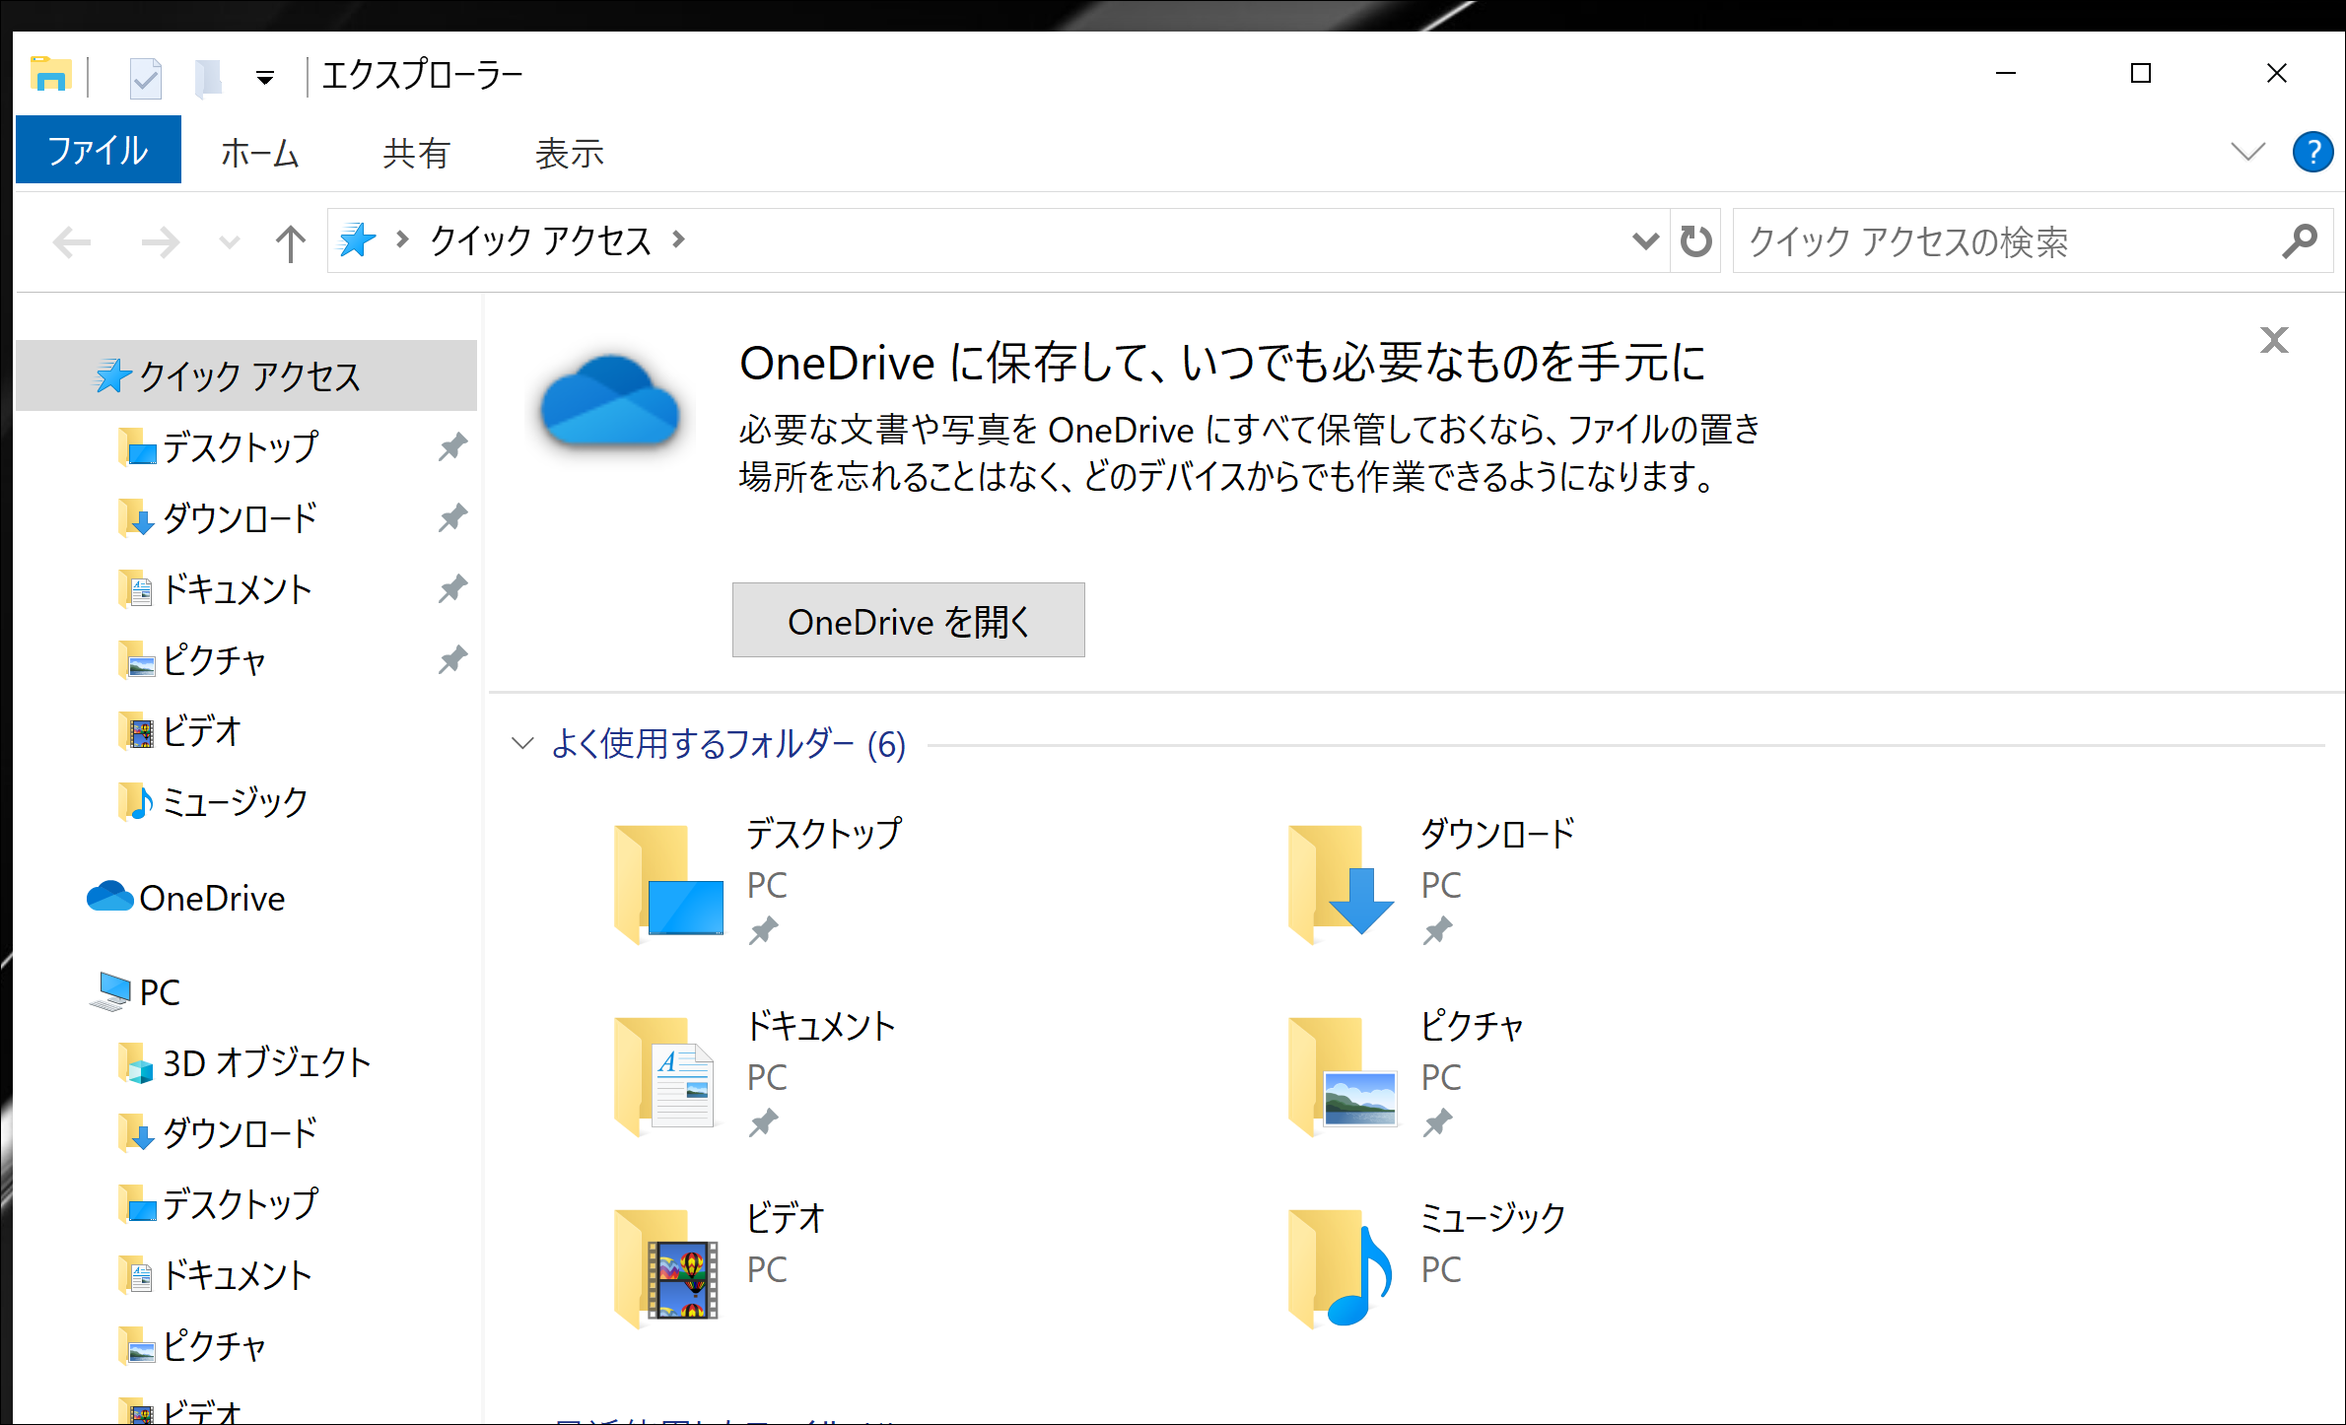The image size is (2346, 1425).
Task: Select ドキュメント under PC in sidebar
Action: (237, 1275)
